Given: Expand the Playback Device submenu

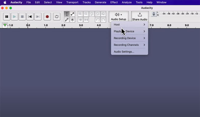Looking at the screenshot, I should pyautogui.click(x=130, y=31).
